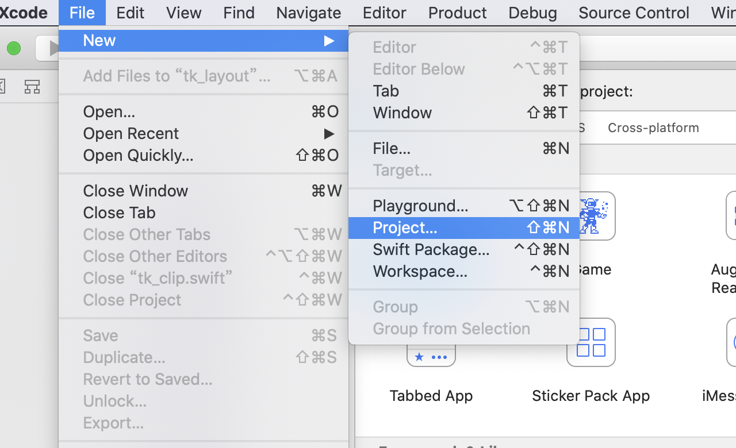736x448 pixels.
Task: Pick the Tabbed App template icon
Action: [431, 355]
